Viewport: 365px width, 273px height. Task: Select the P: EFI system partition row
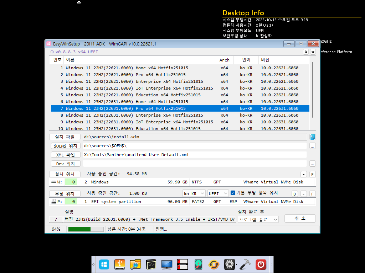182,202
